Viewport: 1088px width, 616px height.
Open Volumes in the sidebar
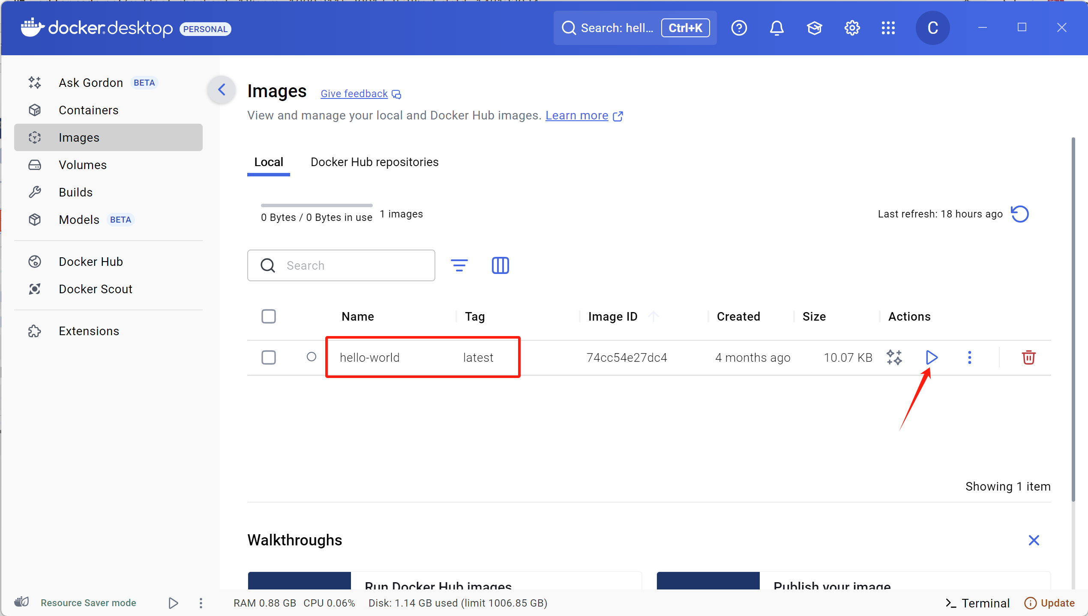tap(83, 165)
